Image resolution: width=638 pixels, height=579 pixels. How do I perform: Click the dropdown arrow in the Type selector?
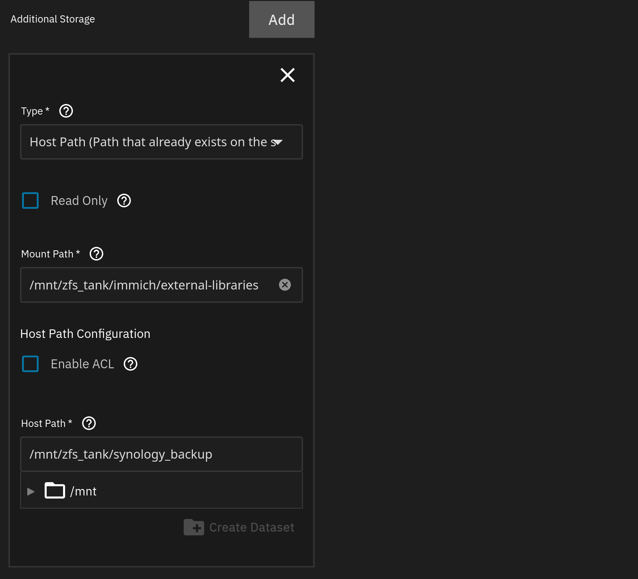pyautogui.click(x=278, y=142)
